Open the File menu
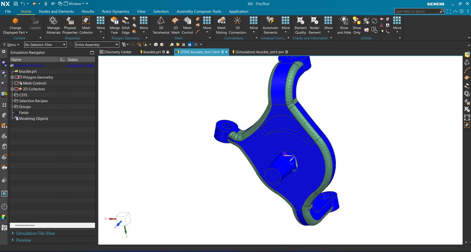Image resolution: width=471 pixels, height=252 pixels. tap(8, 11)
